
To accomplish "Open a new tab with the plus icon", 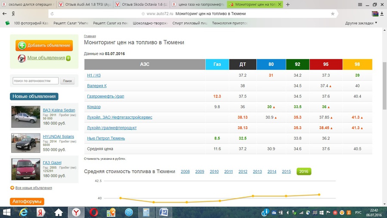I will pyautogui.click(x=288, y=4).
